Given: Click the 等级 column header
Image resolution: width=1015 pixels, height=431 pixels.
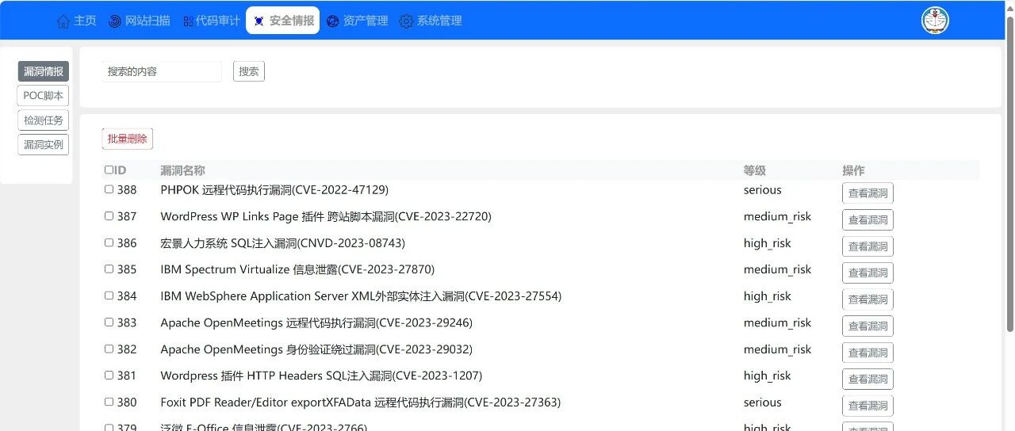Looking at the screenshot, I should 755,170.
